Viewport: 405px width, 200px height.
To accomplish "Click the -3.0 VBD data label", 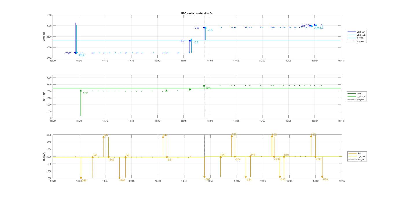I will coord(308,25).
